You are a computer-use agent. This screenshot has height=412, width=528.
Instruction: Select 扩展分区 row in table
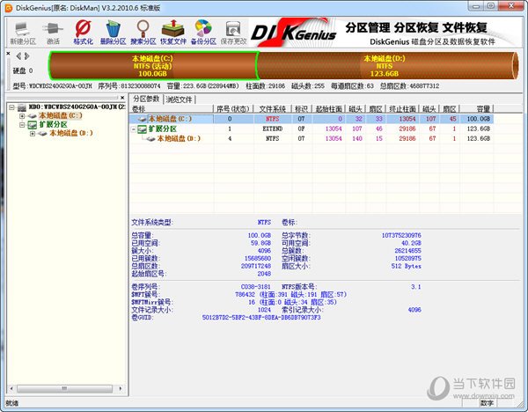312,129
